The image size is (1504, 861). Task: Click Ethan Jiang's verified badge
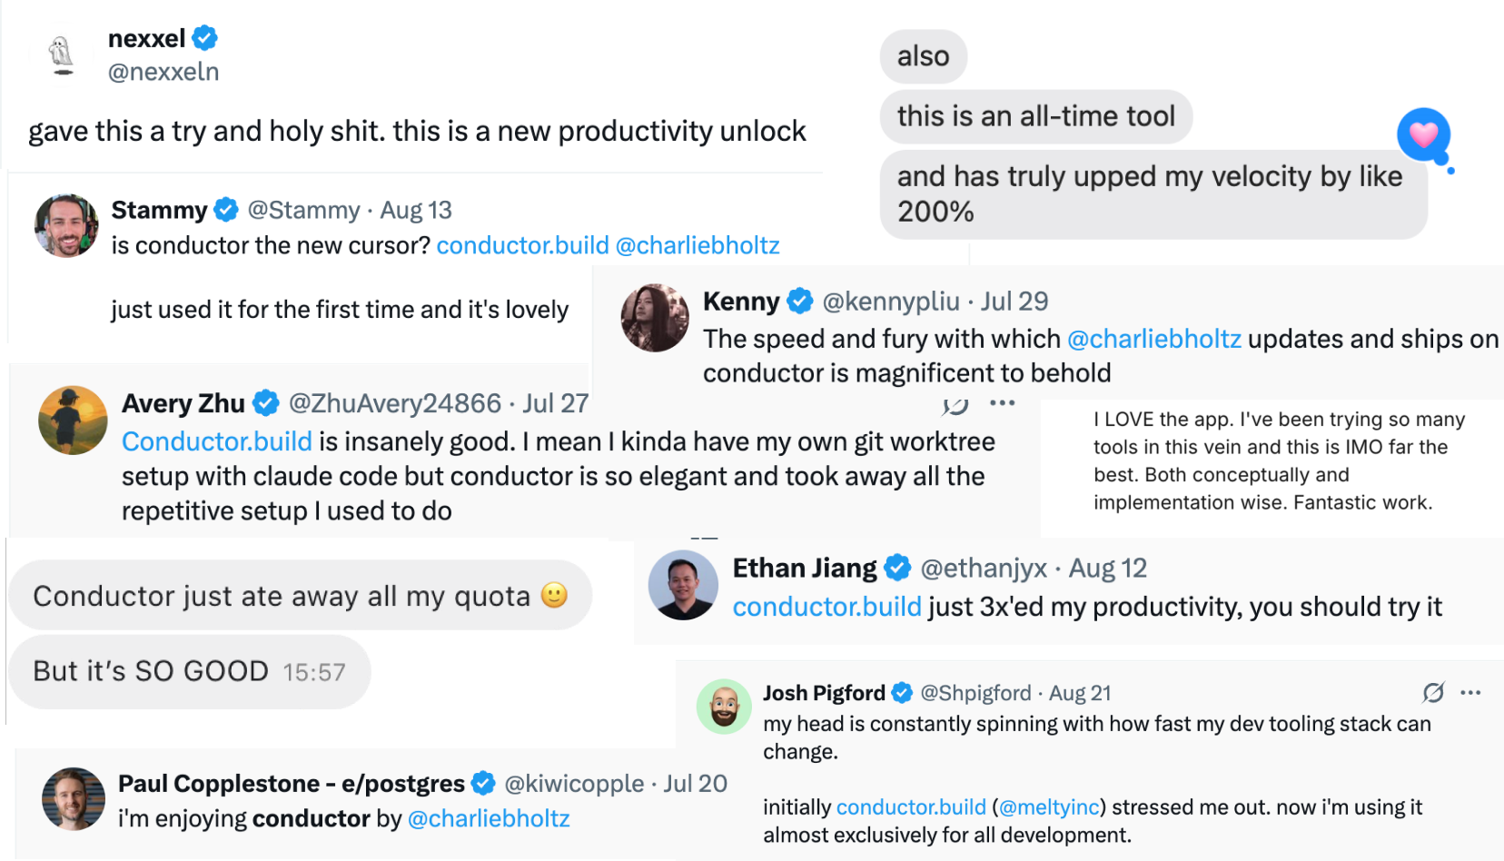click(x=898, y=568)
